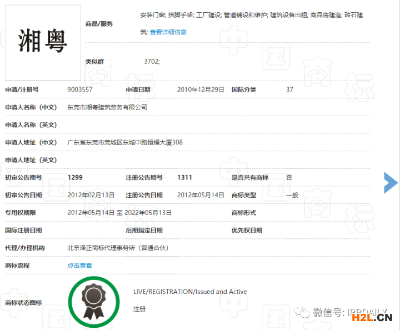Click registration announcement date 2012年05月14日

click(200, 195)
